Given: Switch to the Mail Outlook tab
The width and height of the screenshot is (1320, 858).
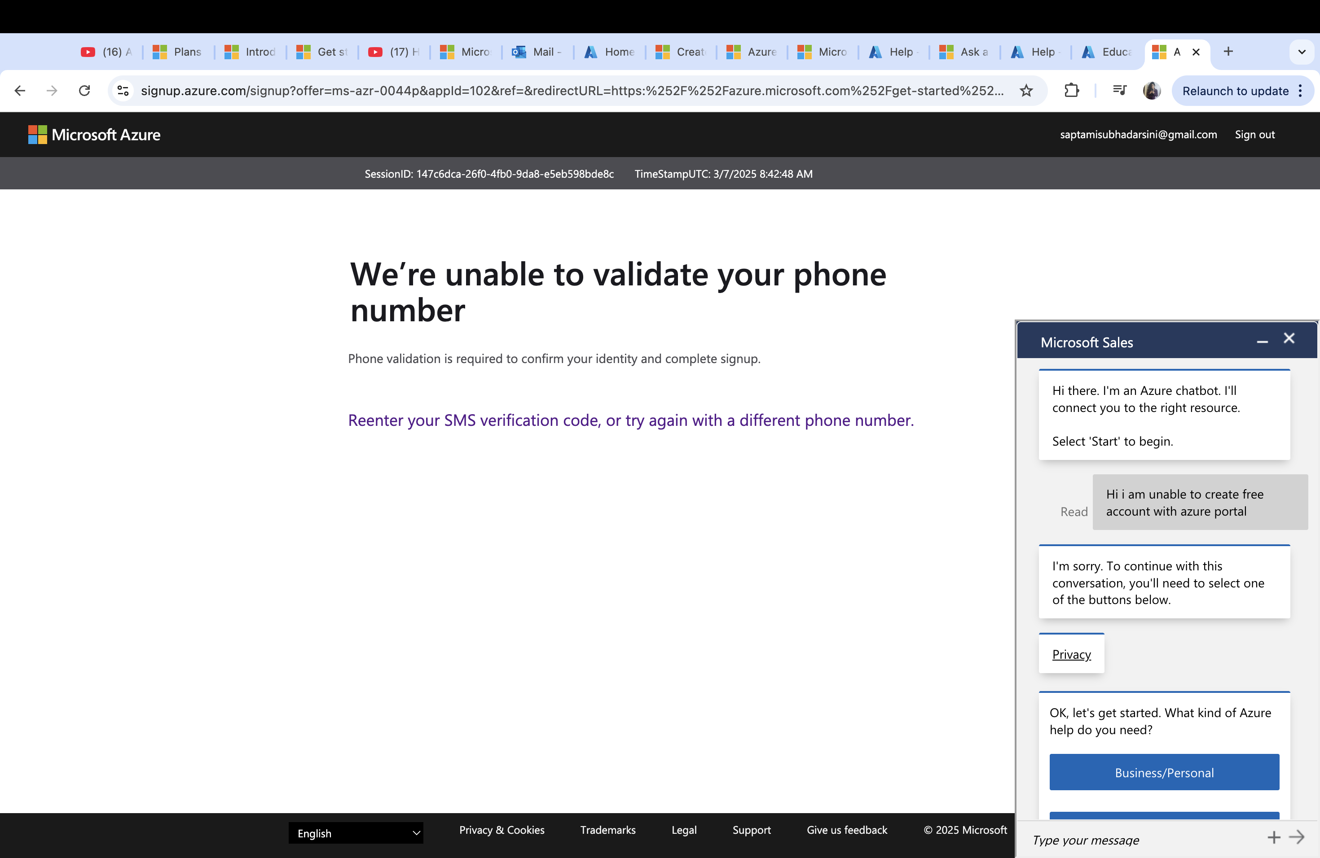Looking at the screenshot, I should [x=537, y=52].
